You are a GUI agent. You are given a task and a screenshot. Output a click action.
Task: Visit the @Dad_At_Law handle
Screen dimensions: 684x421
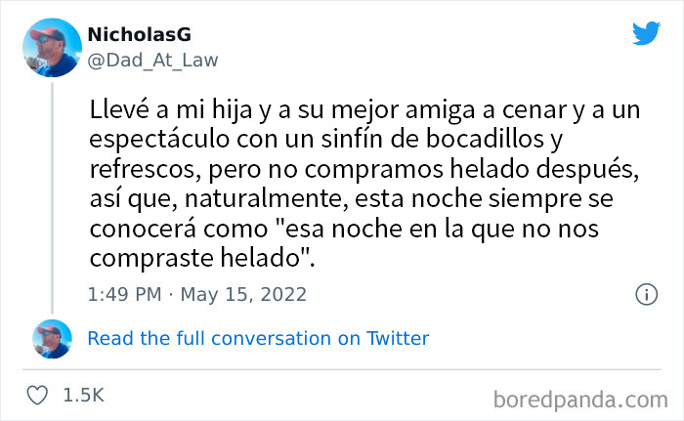[152, 61]
